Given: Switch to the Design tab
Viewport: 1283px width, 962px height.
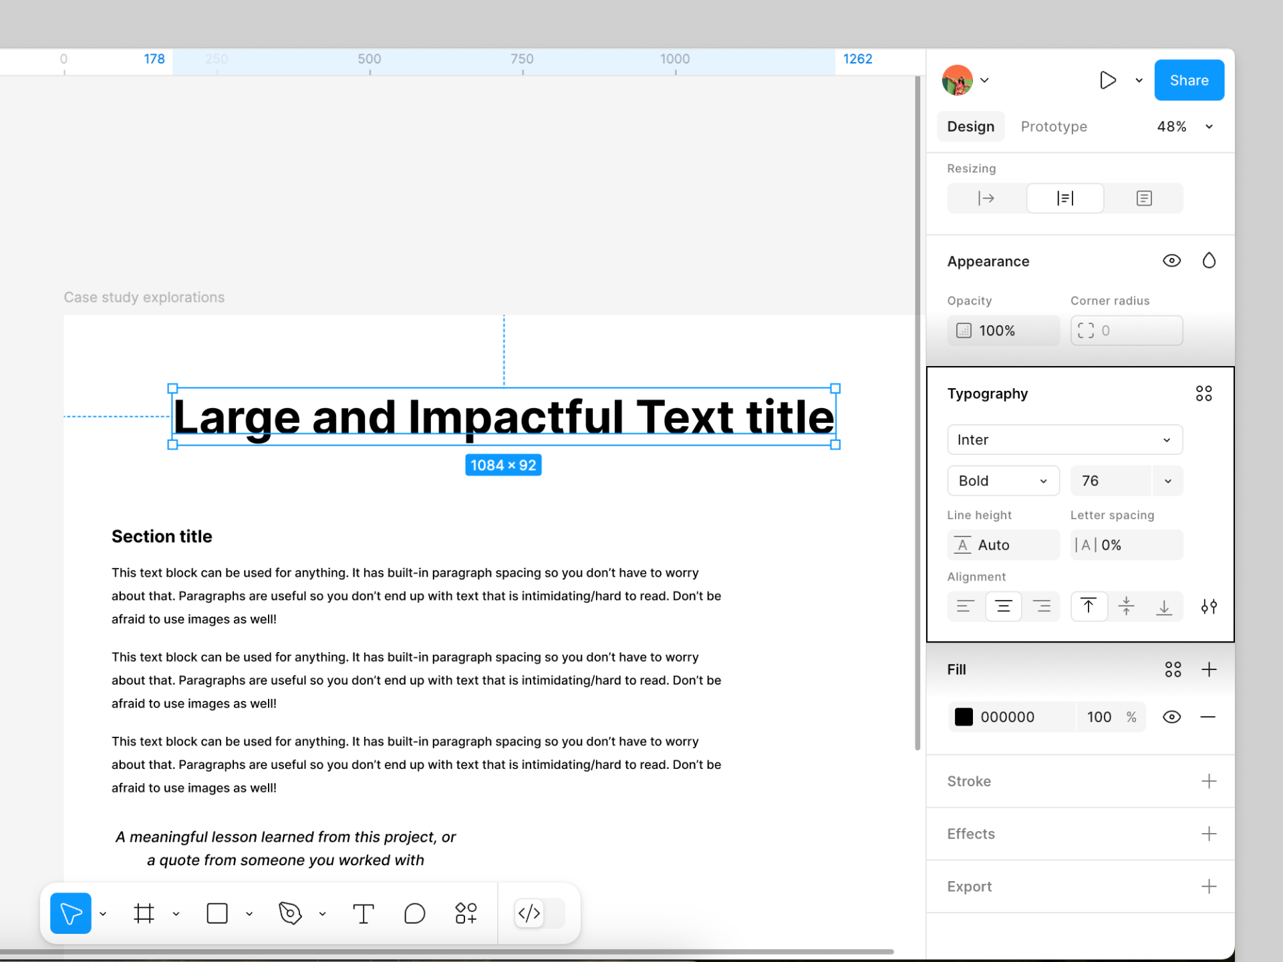Looking at the screenshot, I should (x=970, y=126).
